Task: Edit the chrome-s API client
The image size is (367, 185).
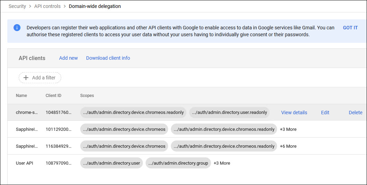Action: coord(325,113)
